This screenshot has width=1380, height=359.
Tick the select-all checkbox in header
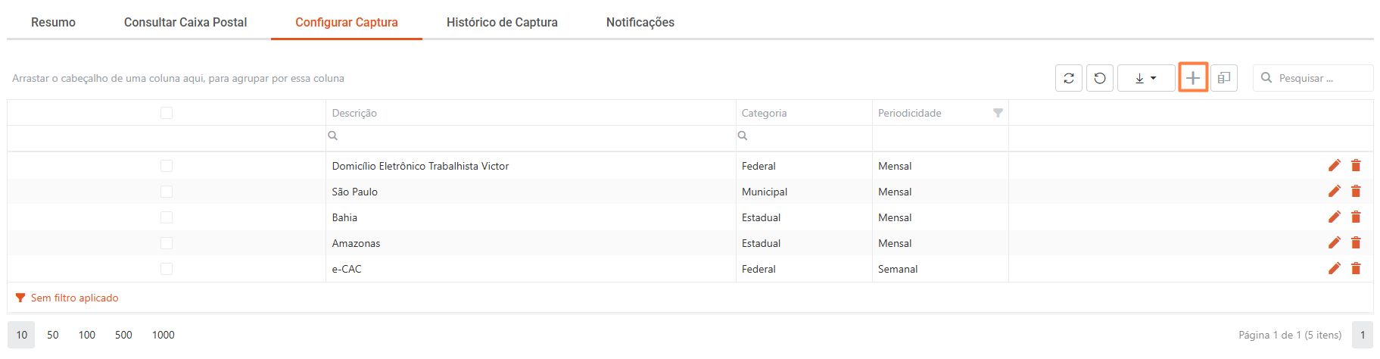coord(167,113)
